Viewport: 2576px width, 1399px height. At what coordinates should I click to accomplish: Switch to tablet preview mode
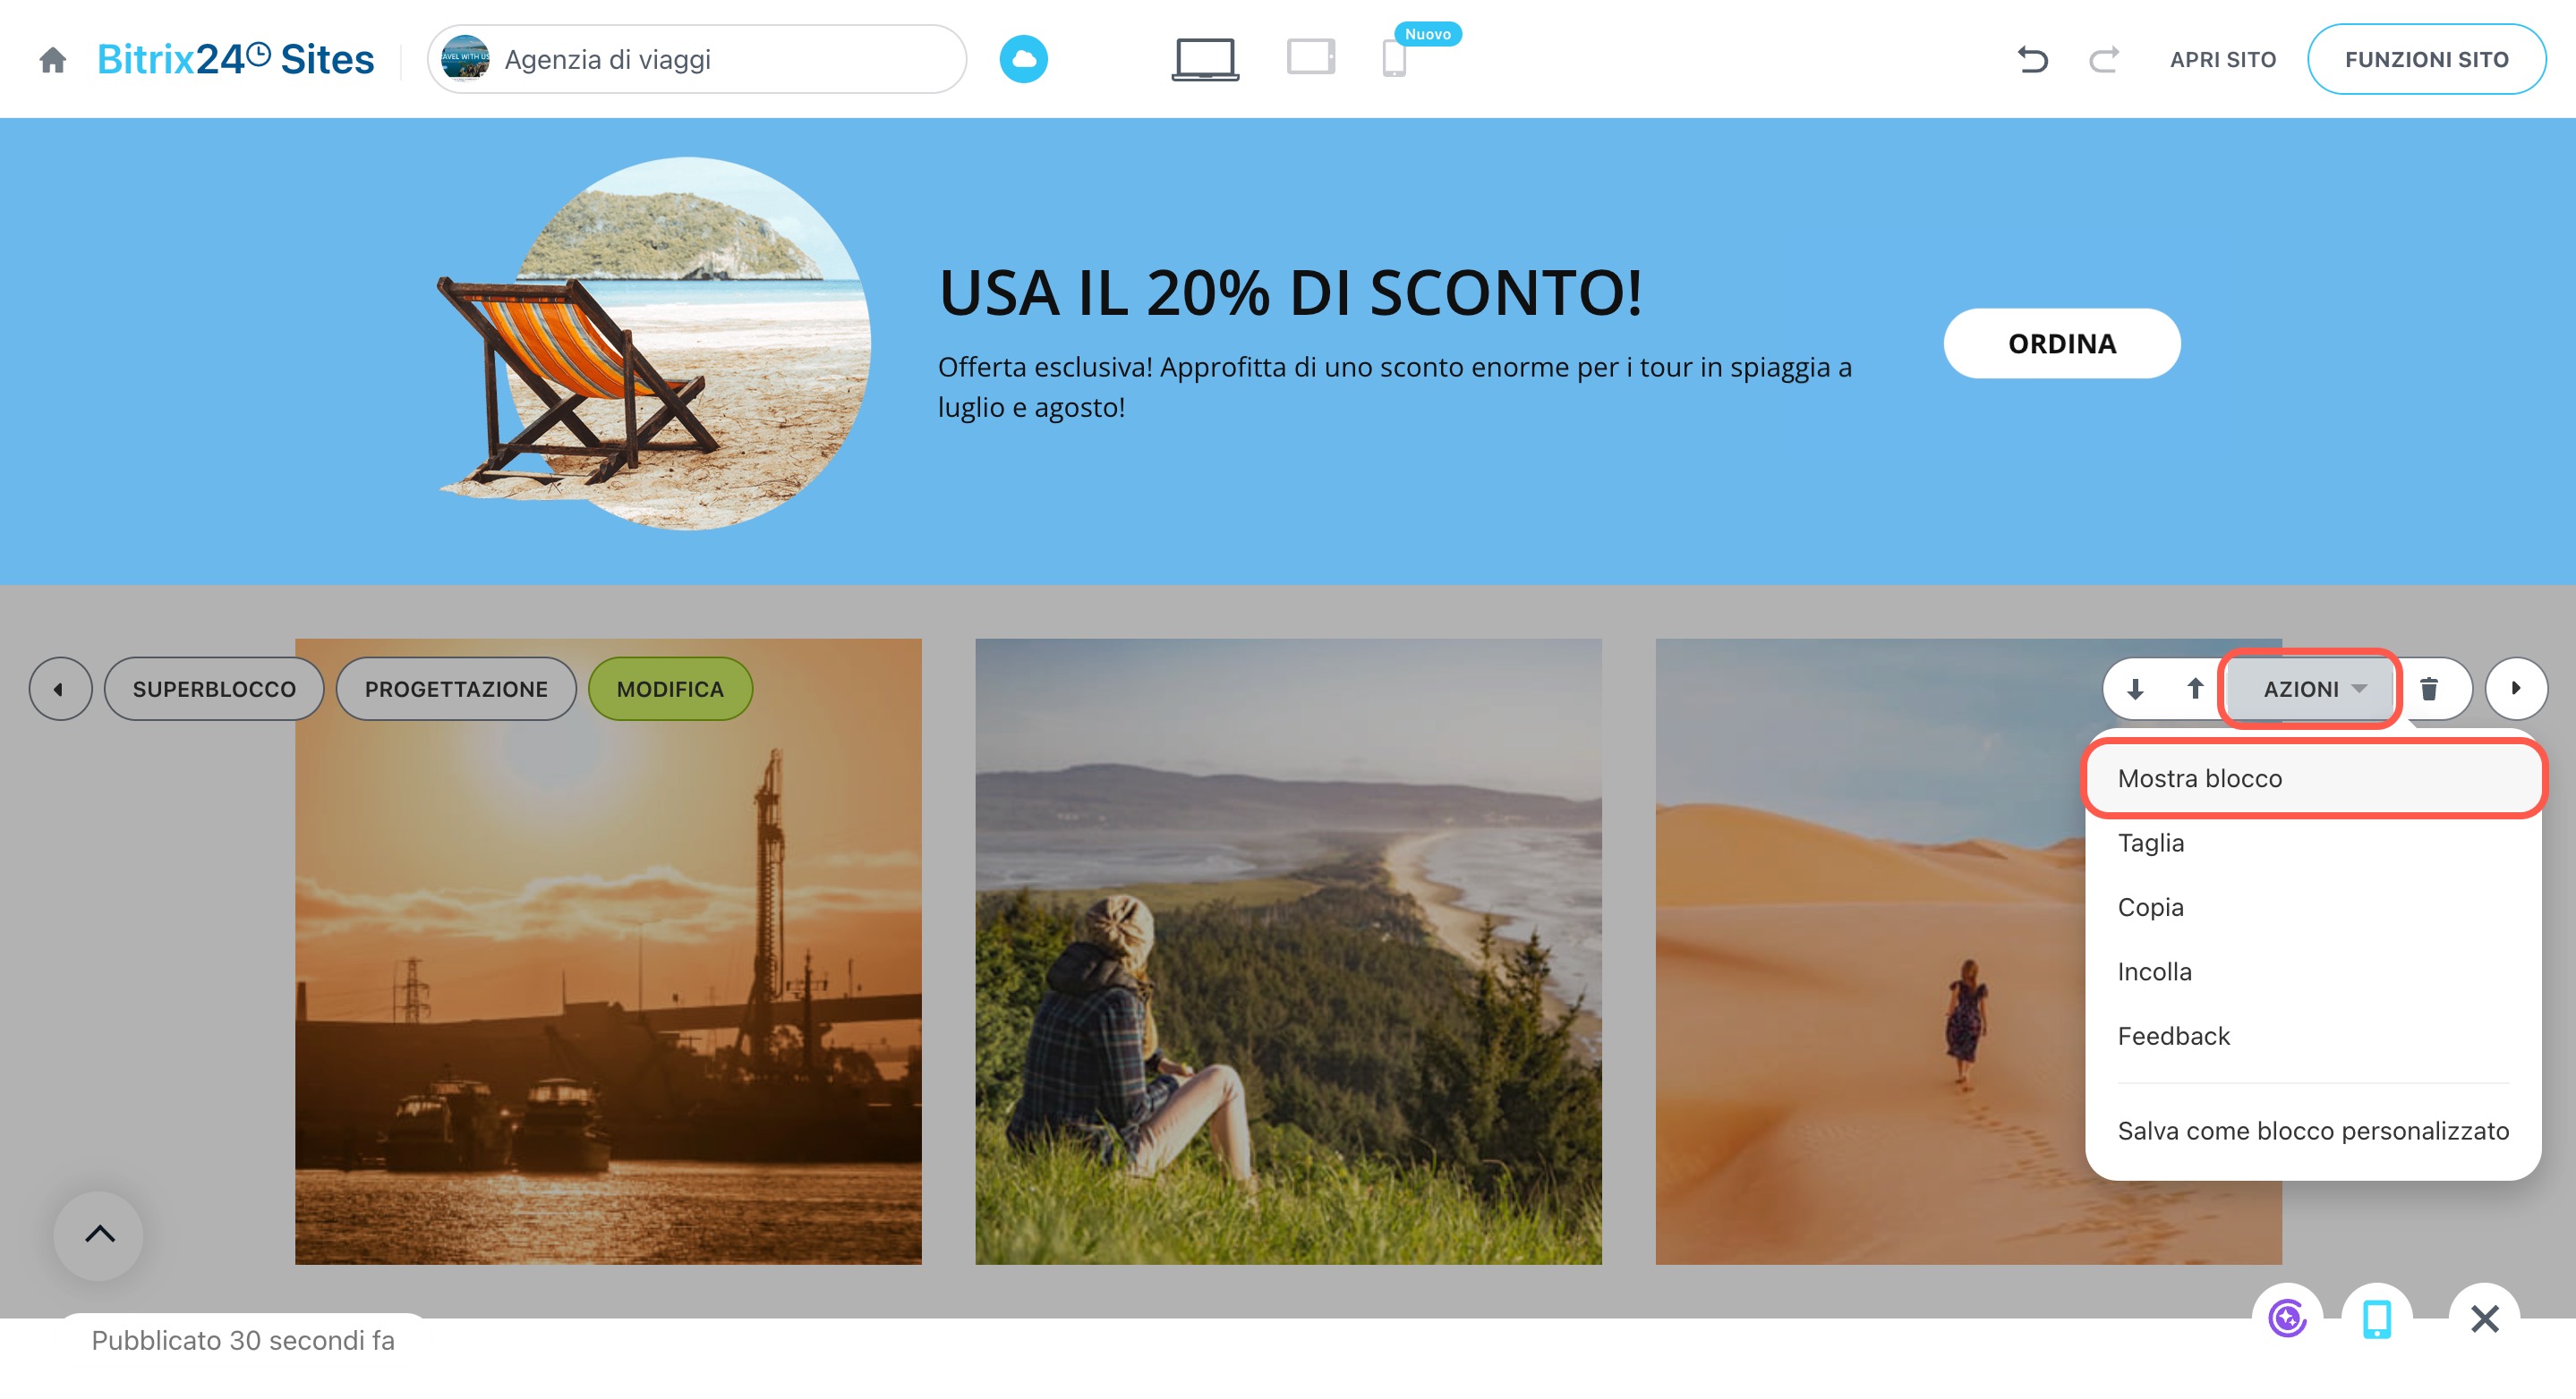point(1310,58)
